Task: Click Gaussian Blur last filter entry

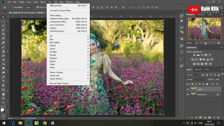Action: (x=68, y=6)
